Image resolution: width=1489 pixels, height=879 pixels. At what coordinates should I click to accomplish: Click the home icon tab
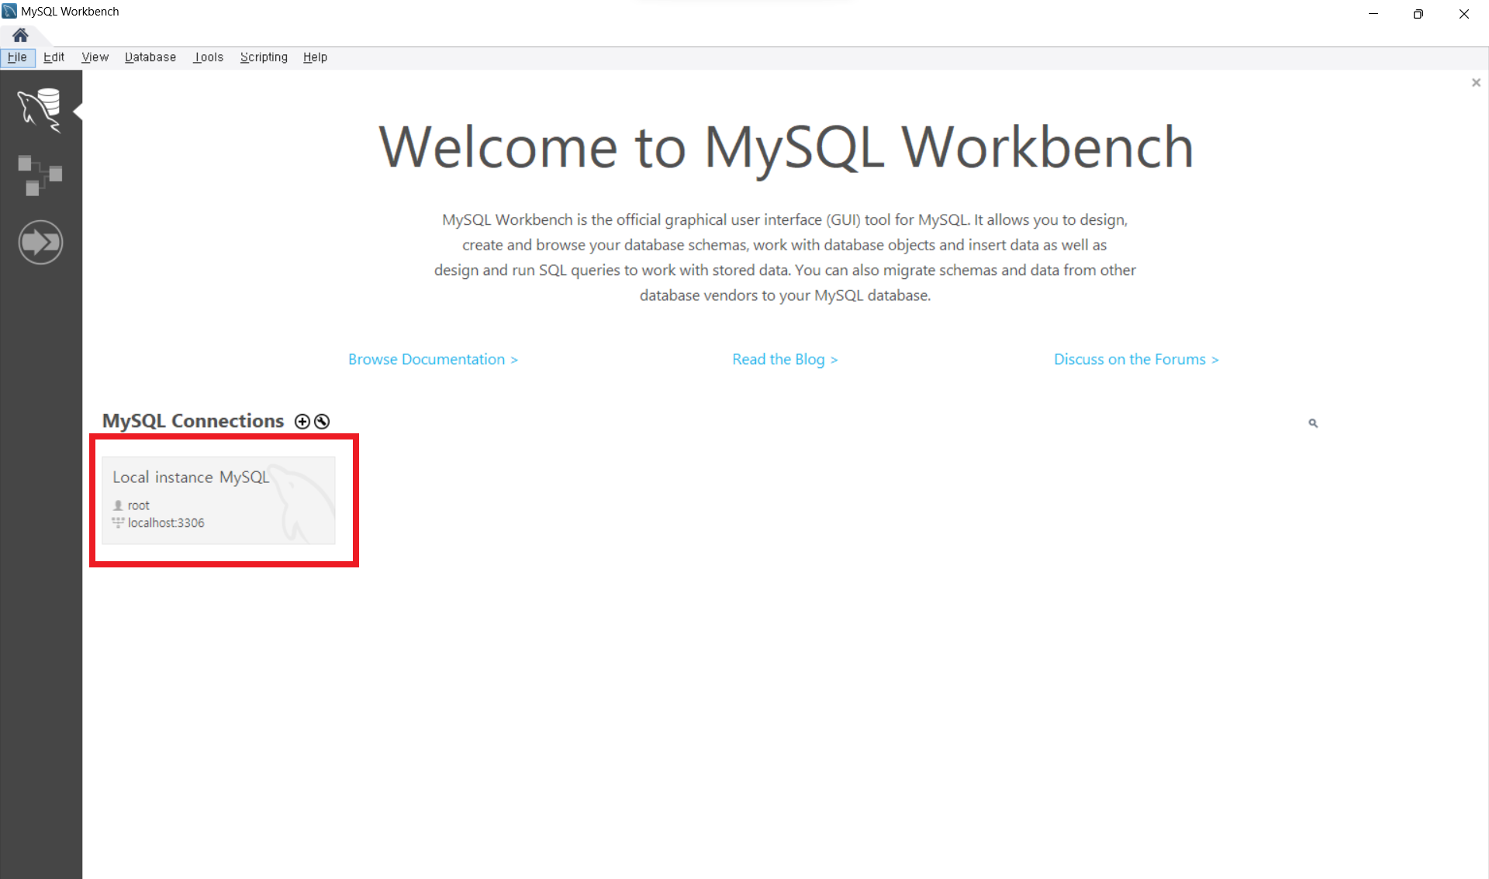pyautogui.click(x=20, y=35)
